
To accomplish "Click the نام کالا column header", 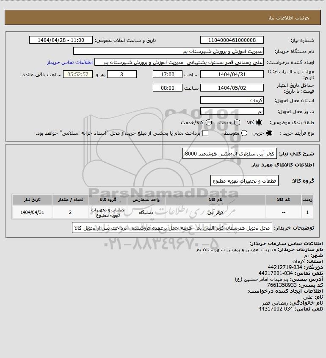I will [215, 200].
